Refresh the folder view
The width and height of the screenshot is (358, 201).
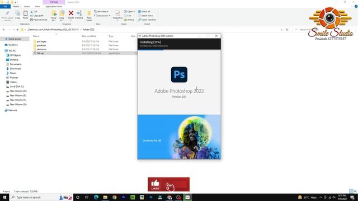(x=287, y=30)
